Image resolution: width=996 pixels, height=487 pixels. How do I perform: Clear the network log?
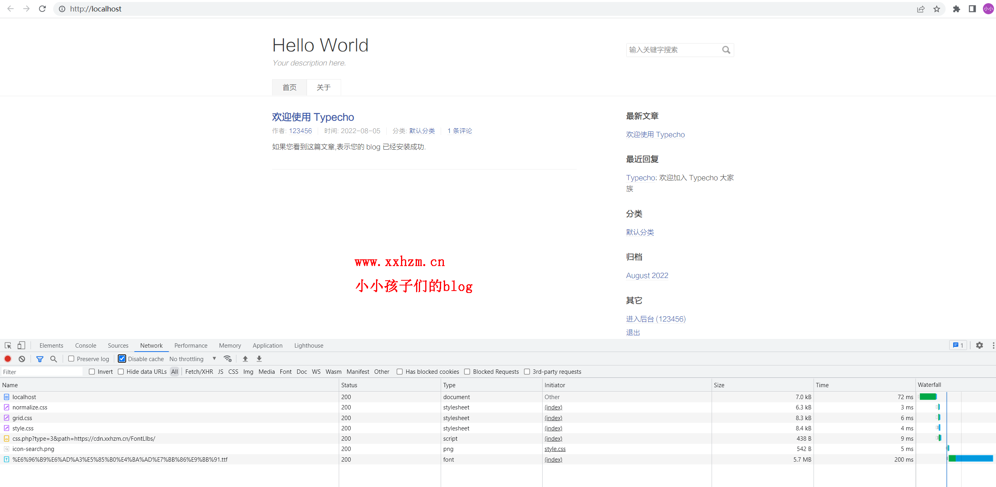[x=22, y=359]
